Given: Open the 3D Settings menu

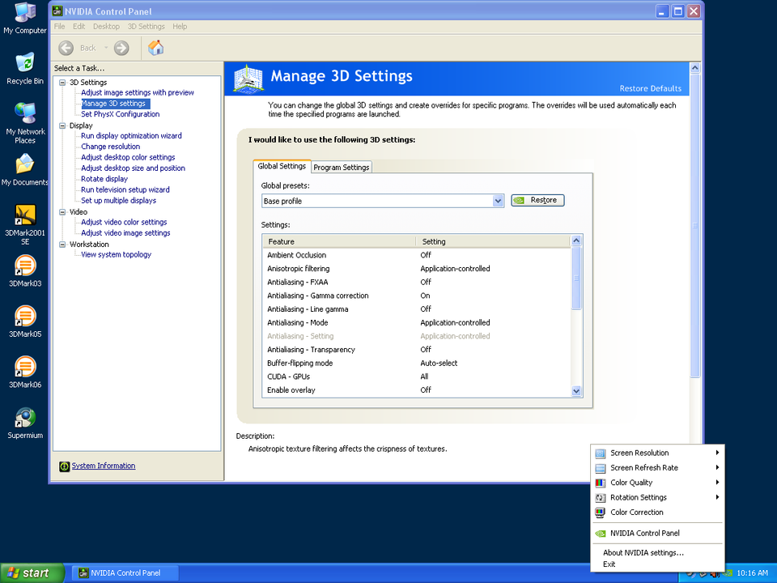Looking at the screenshot, I should [x=146, y=26].
